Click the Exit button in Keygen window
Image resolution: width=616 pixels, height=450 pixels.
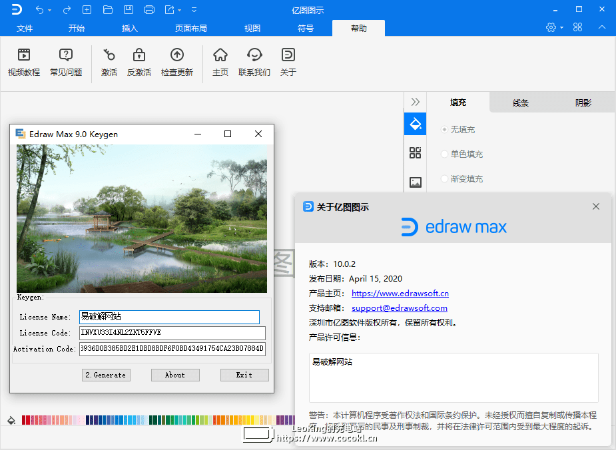pyautogui.click(x=244, y=375)
